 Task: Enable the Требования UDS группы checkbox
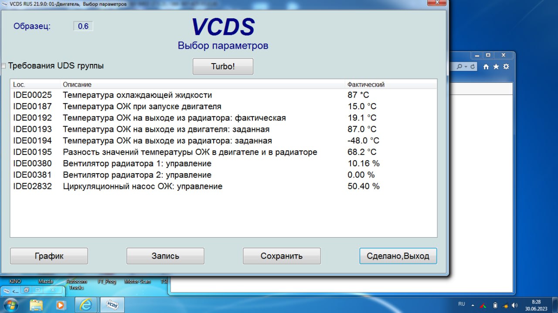coord(3,66)
